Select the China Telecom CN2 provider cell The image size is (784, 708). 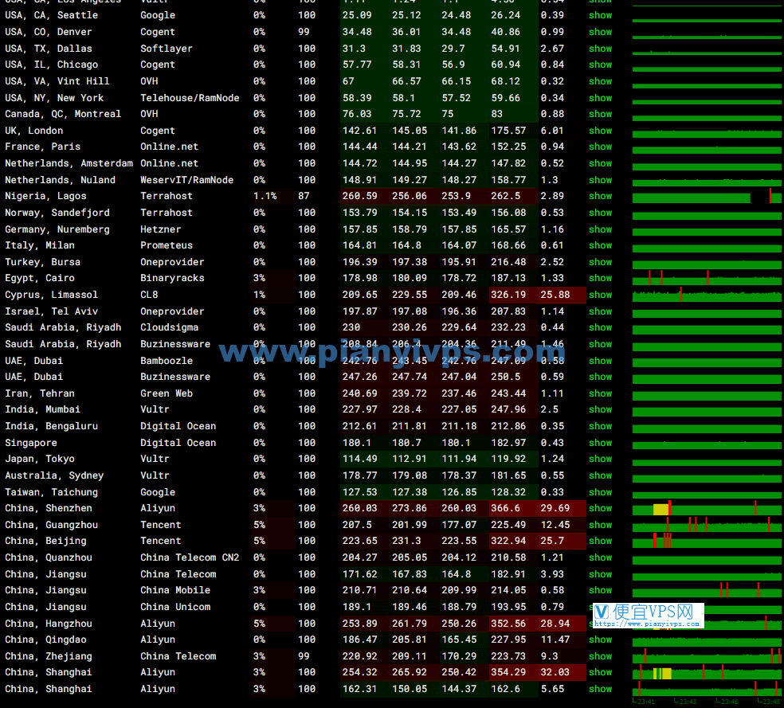[x=190, y=557]
